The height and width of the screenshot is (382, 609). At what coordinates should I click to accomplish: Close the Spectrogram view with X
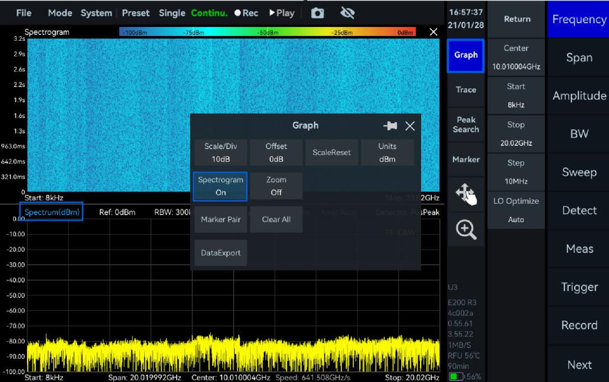(x=434, y=33)
